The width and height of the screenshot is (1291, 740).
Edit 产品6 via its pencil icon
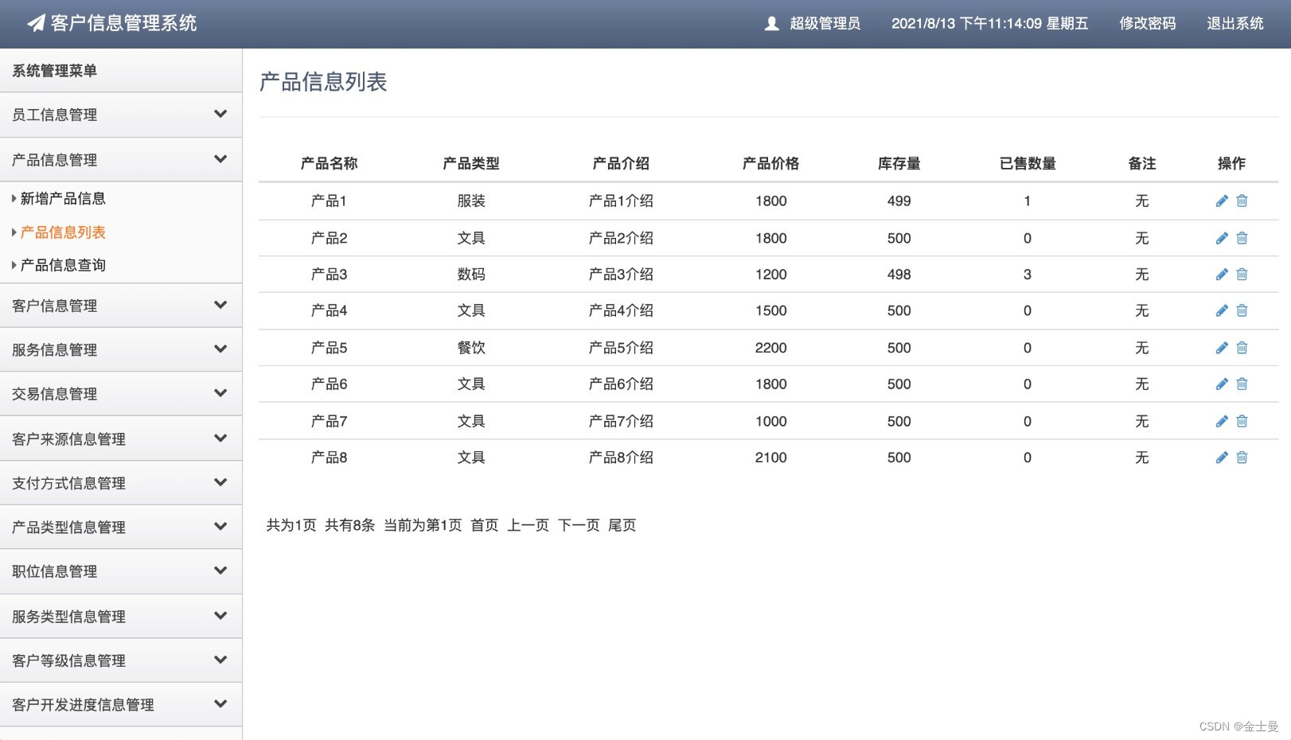point(1223,384)
